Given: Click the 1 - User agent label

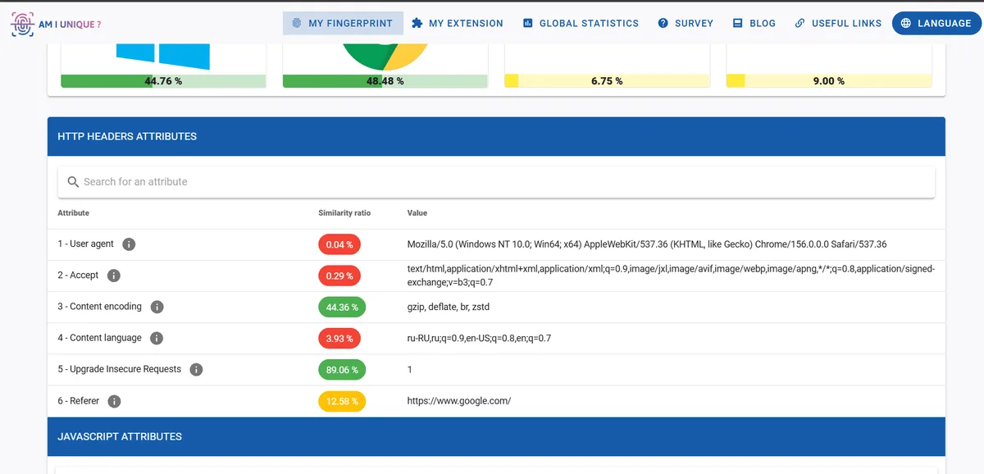Looking at the screenshot, I should pyautogui.click(x=86, y=244).
